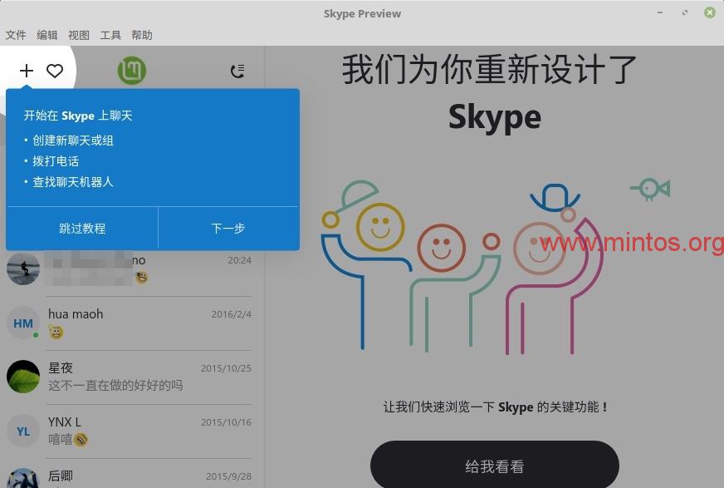Click the plus icon to start new chat
Image resolution: width=724 pixels, height=488 pixels.
coord(27,71)
